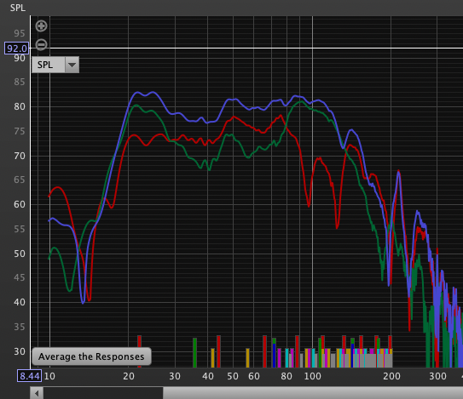Click the 8.44 frequency start field
This screenshot has width=463, height=399.
click(x=29, y=376)
